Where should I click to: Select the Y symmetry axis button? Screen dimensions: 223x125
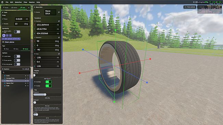(7, 36)
